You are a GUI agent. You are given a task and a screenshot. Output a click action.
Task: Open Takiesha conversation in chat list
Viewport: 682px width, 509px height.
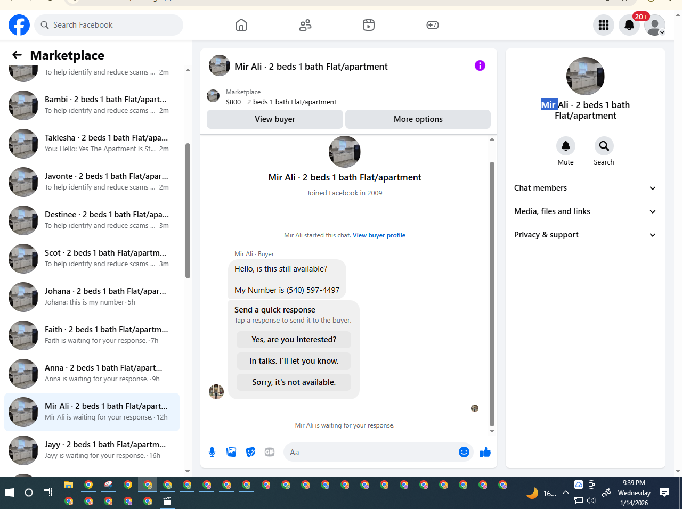point(92,144)
